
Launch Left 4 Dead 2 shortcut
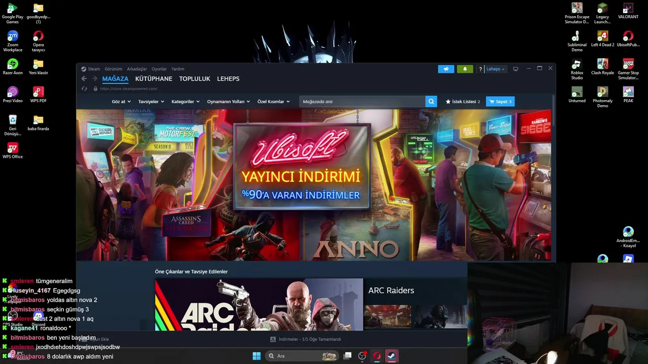(x=602, y=39)
